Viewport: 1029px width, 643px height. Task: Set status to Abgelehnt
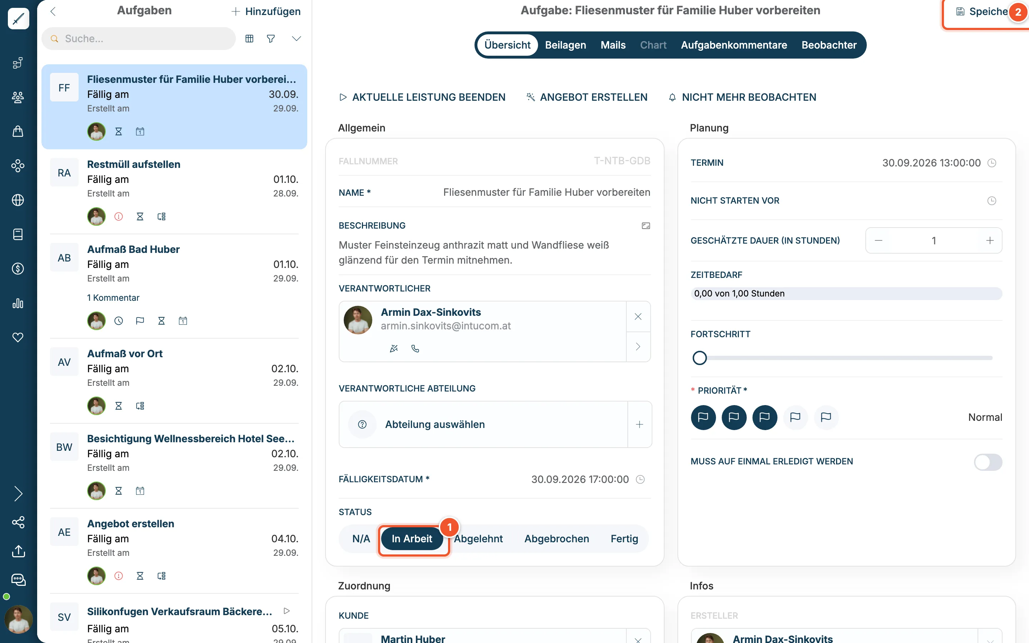pos(478,539)
